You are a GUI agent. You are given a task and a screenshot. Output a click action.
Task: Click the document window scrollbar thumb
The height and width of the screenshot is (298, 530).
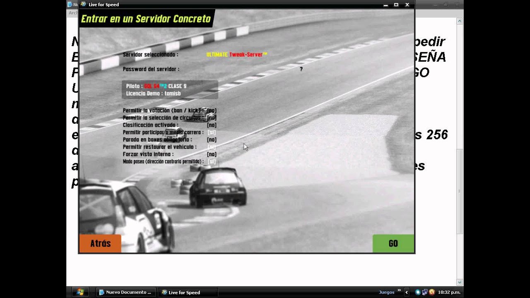point(460,191)
